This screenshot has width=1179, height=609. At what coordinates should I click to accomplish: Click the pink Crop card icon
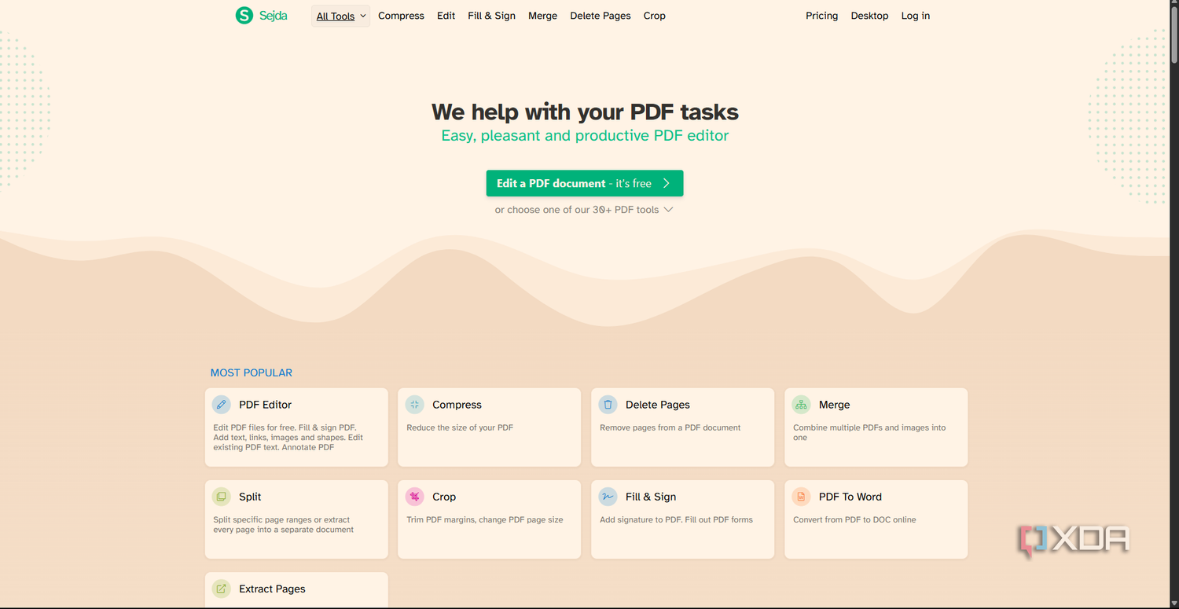coord(415,497)
